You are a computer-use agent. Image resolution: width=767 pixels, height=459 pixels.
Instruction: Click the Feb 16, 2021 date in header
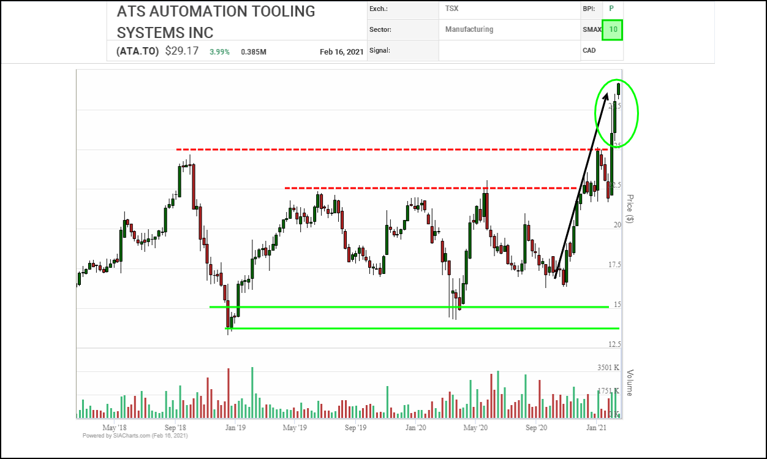click(341, 52)
